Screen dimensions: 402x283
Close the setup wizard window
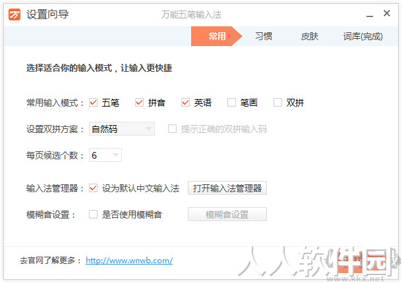pos(387,13)
